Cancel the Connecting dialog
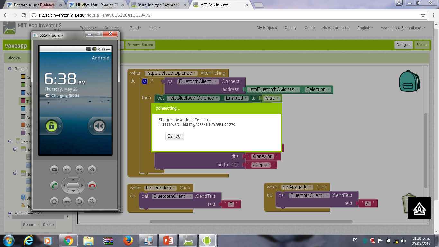The width and height of the screenshot is (439, 247). [x=175, y=136]
